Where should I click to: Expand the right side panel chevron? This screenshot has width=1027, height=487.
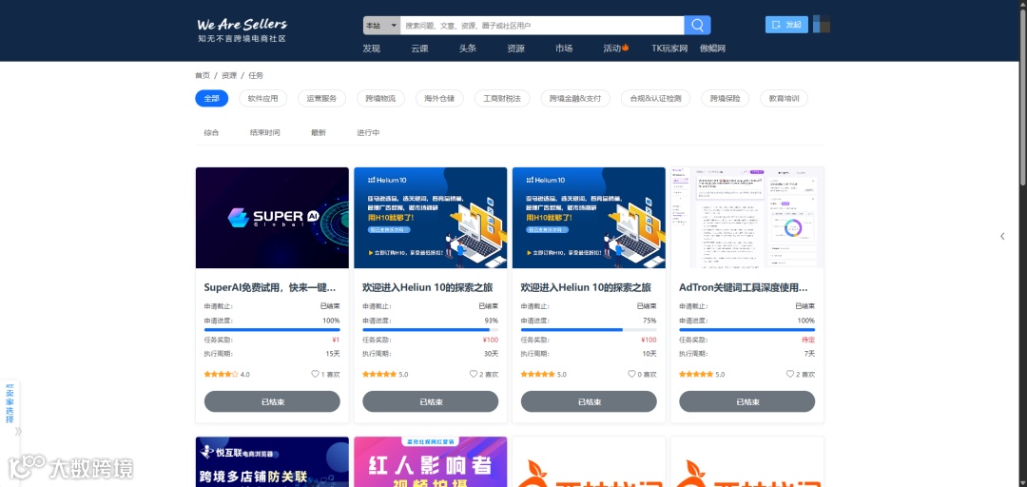pos(1002,236)
